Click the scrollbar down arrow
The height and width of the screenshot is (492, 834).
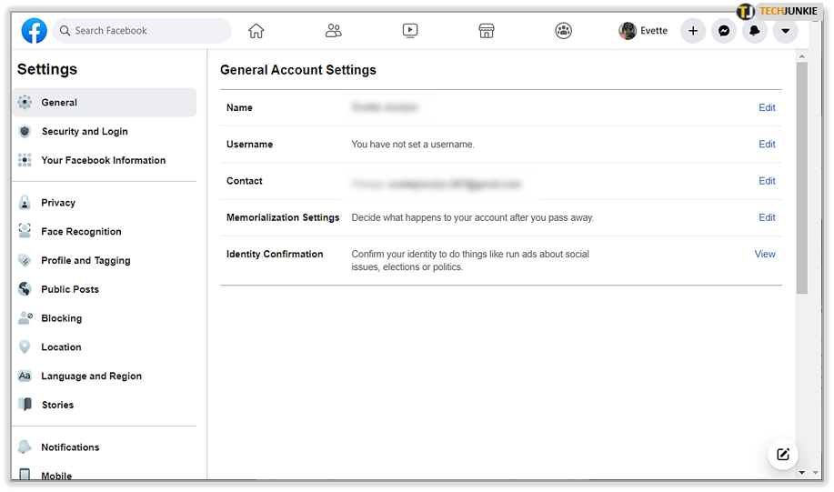click(801, 472)
